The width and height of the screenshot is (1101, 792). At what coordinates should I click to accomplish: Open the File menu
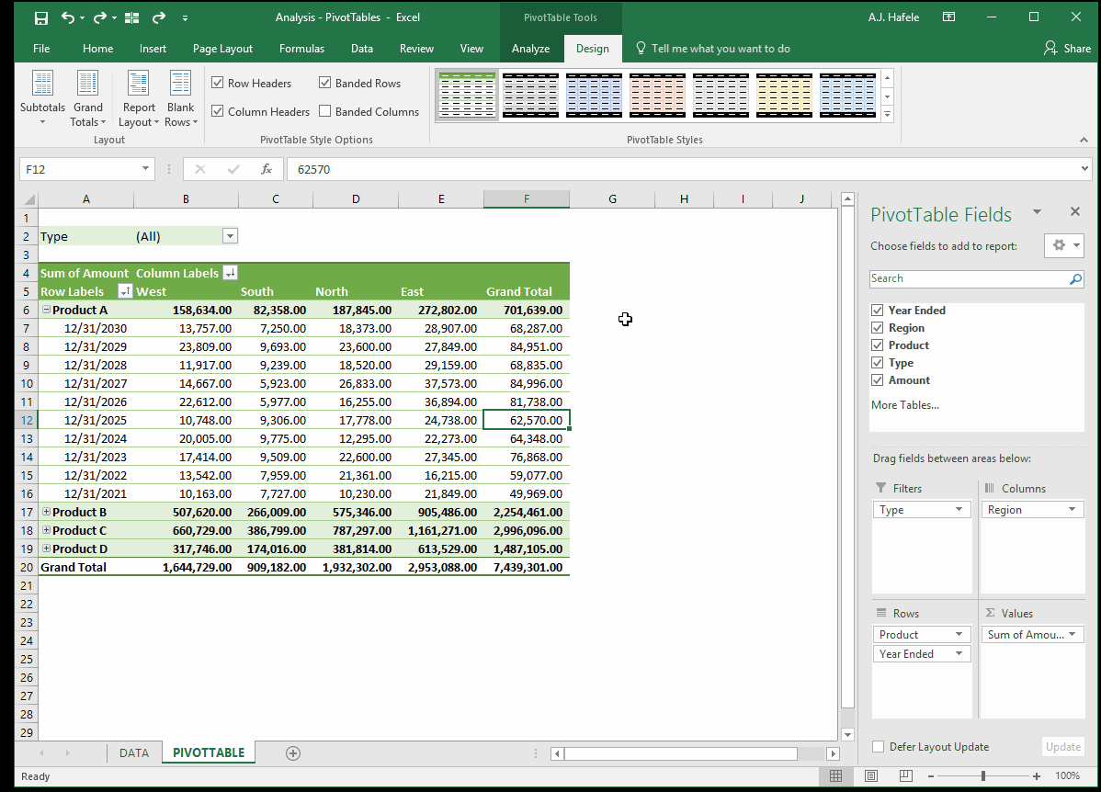coord(41,49)
